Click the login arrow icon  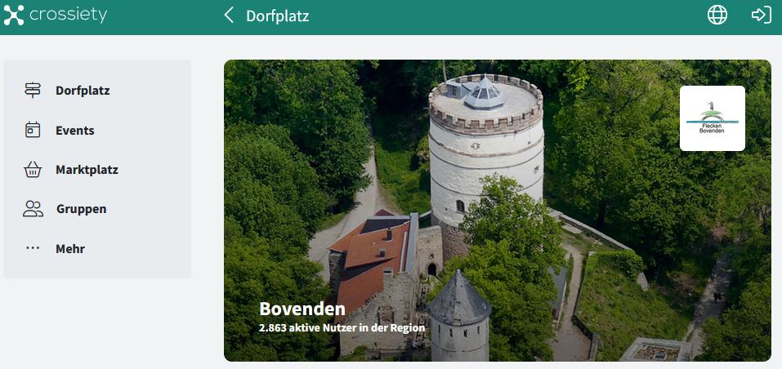pos(761,16)
